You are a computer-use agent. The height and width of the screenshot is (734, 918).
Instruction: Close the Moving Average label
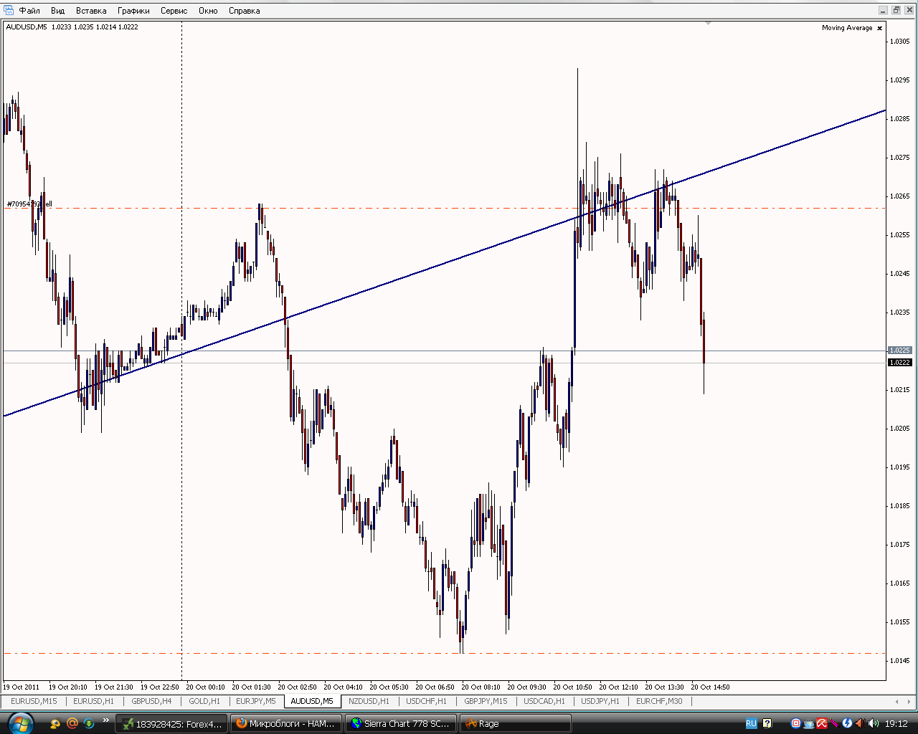pyautogui.click(x=880, y=28)
